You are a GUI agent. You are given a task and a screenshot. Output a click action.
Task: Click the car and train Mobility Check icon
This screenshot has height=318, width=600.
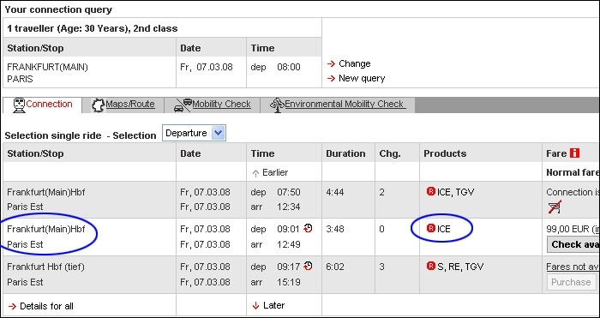click(183, 105)
